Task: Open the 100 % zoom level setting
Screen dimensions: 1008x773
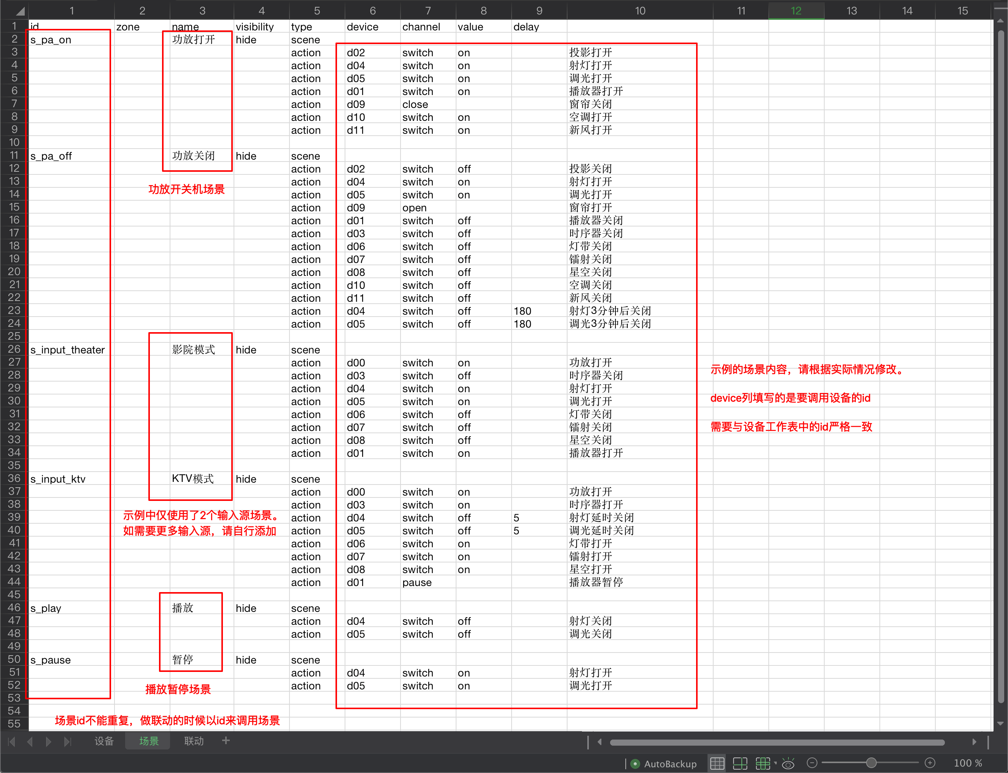Action: point(967,763)
